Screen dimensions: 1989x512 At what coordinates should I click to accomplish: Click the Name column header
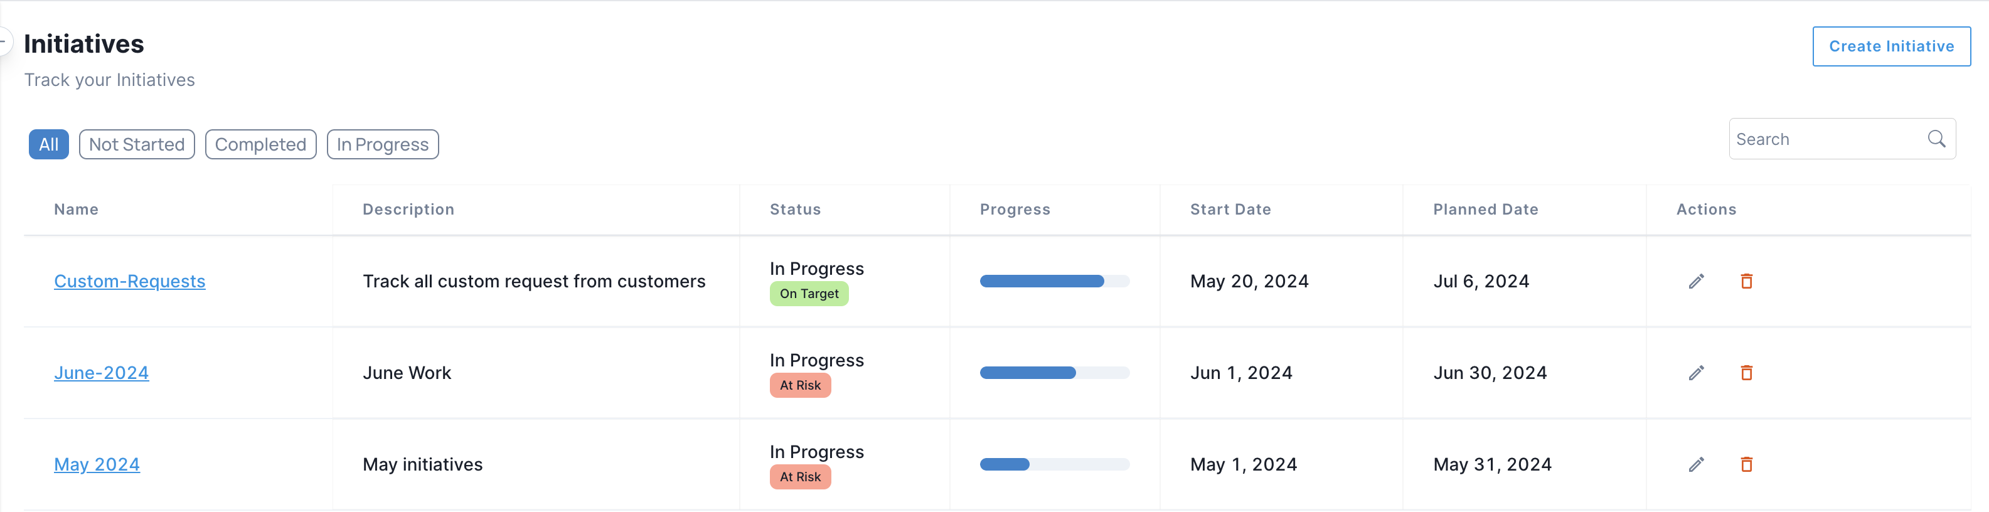coord(76,210)
